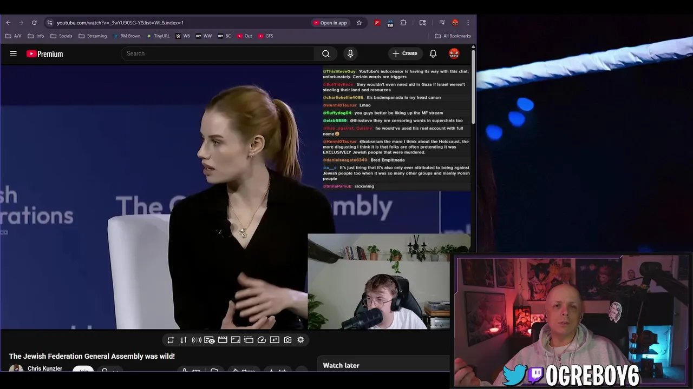This screenshot has height=389, width=693.
Task: Open the RM Brown bookmark
Action: click(x=127, y=36)
